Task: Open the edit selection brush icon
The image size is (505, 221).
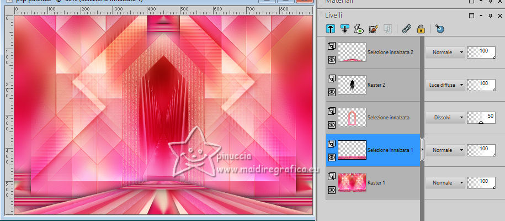Action: coord(373,29)
